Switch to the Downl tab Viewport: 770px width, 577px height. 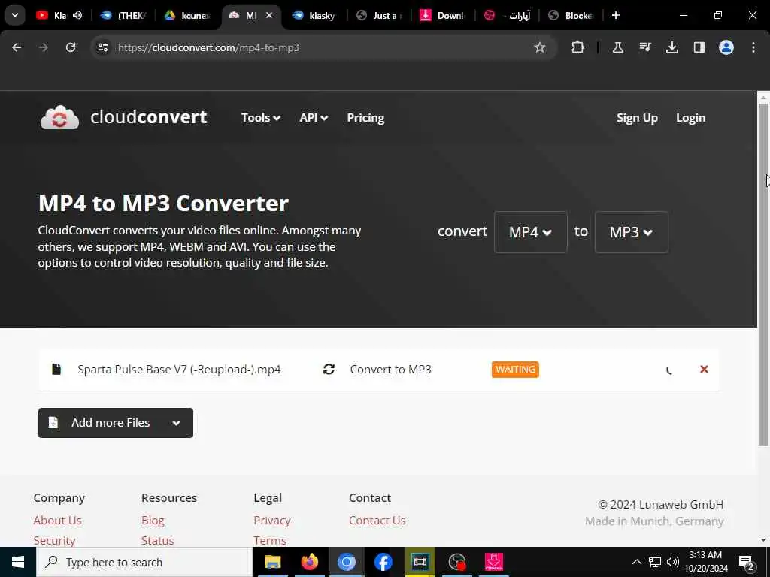443,15
